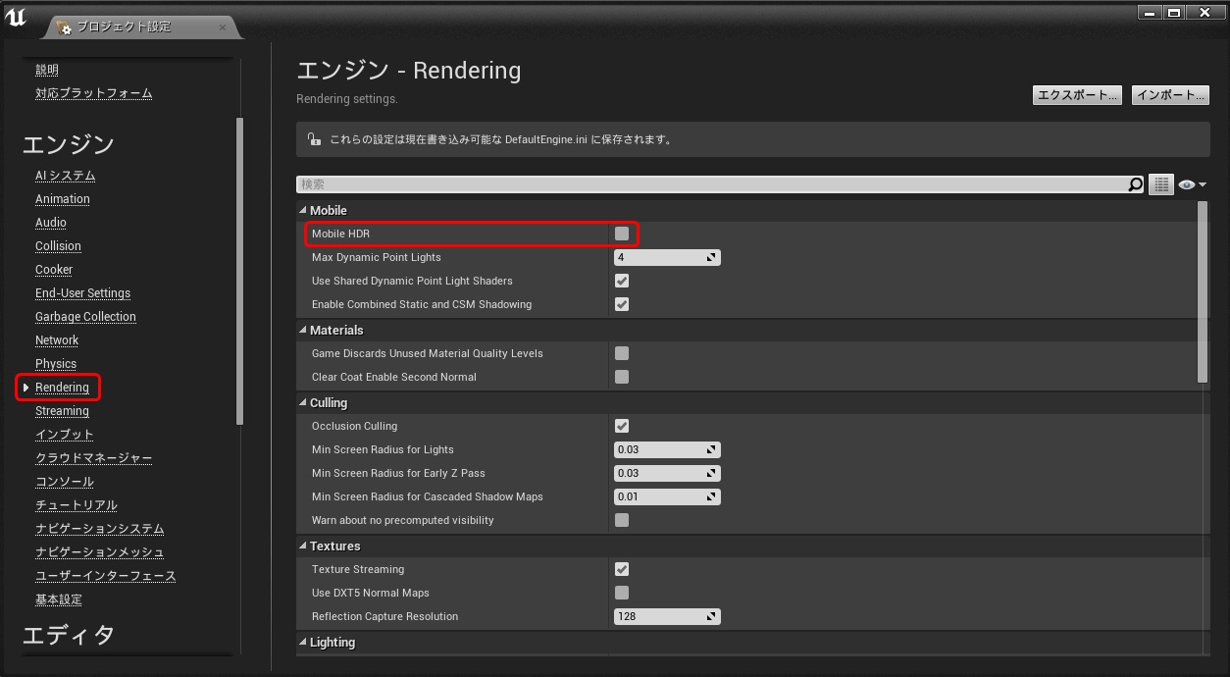Click the arrow beside Rendering in the sidebar
1230x677 pixels.
point(26,388)
